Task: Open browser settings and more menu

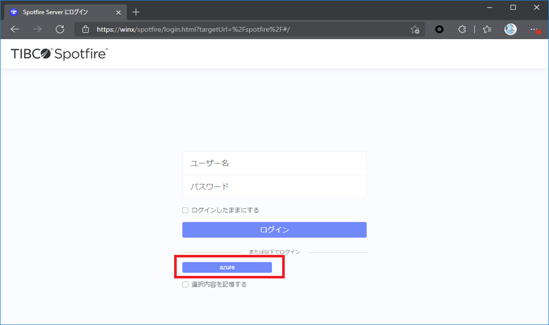Action: click(x=534, y=29)
